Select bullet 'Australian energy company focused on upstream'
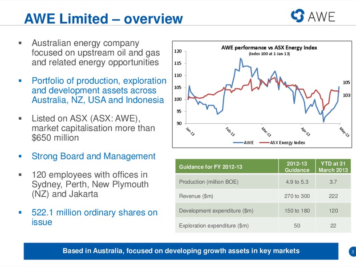 [x=96, y=53]
